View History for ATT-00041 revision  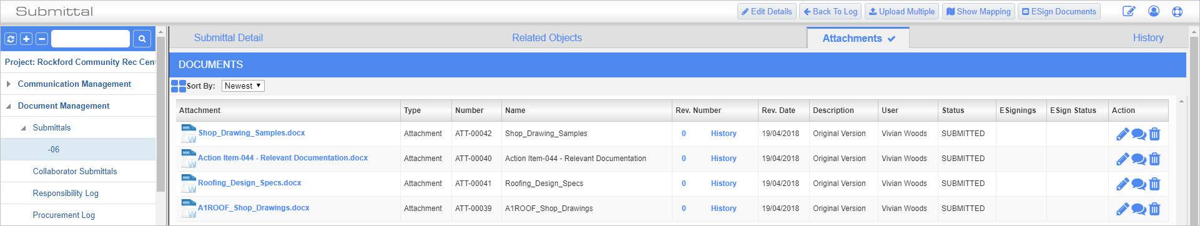724,184
